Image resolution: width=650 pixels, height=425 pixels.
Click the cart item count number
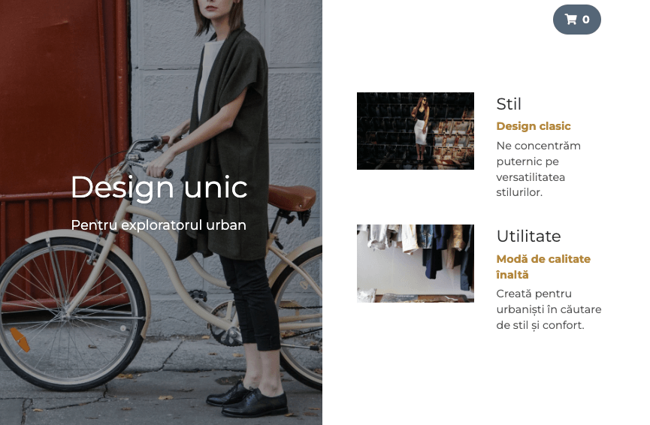[585, 20]
